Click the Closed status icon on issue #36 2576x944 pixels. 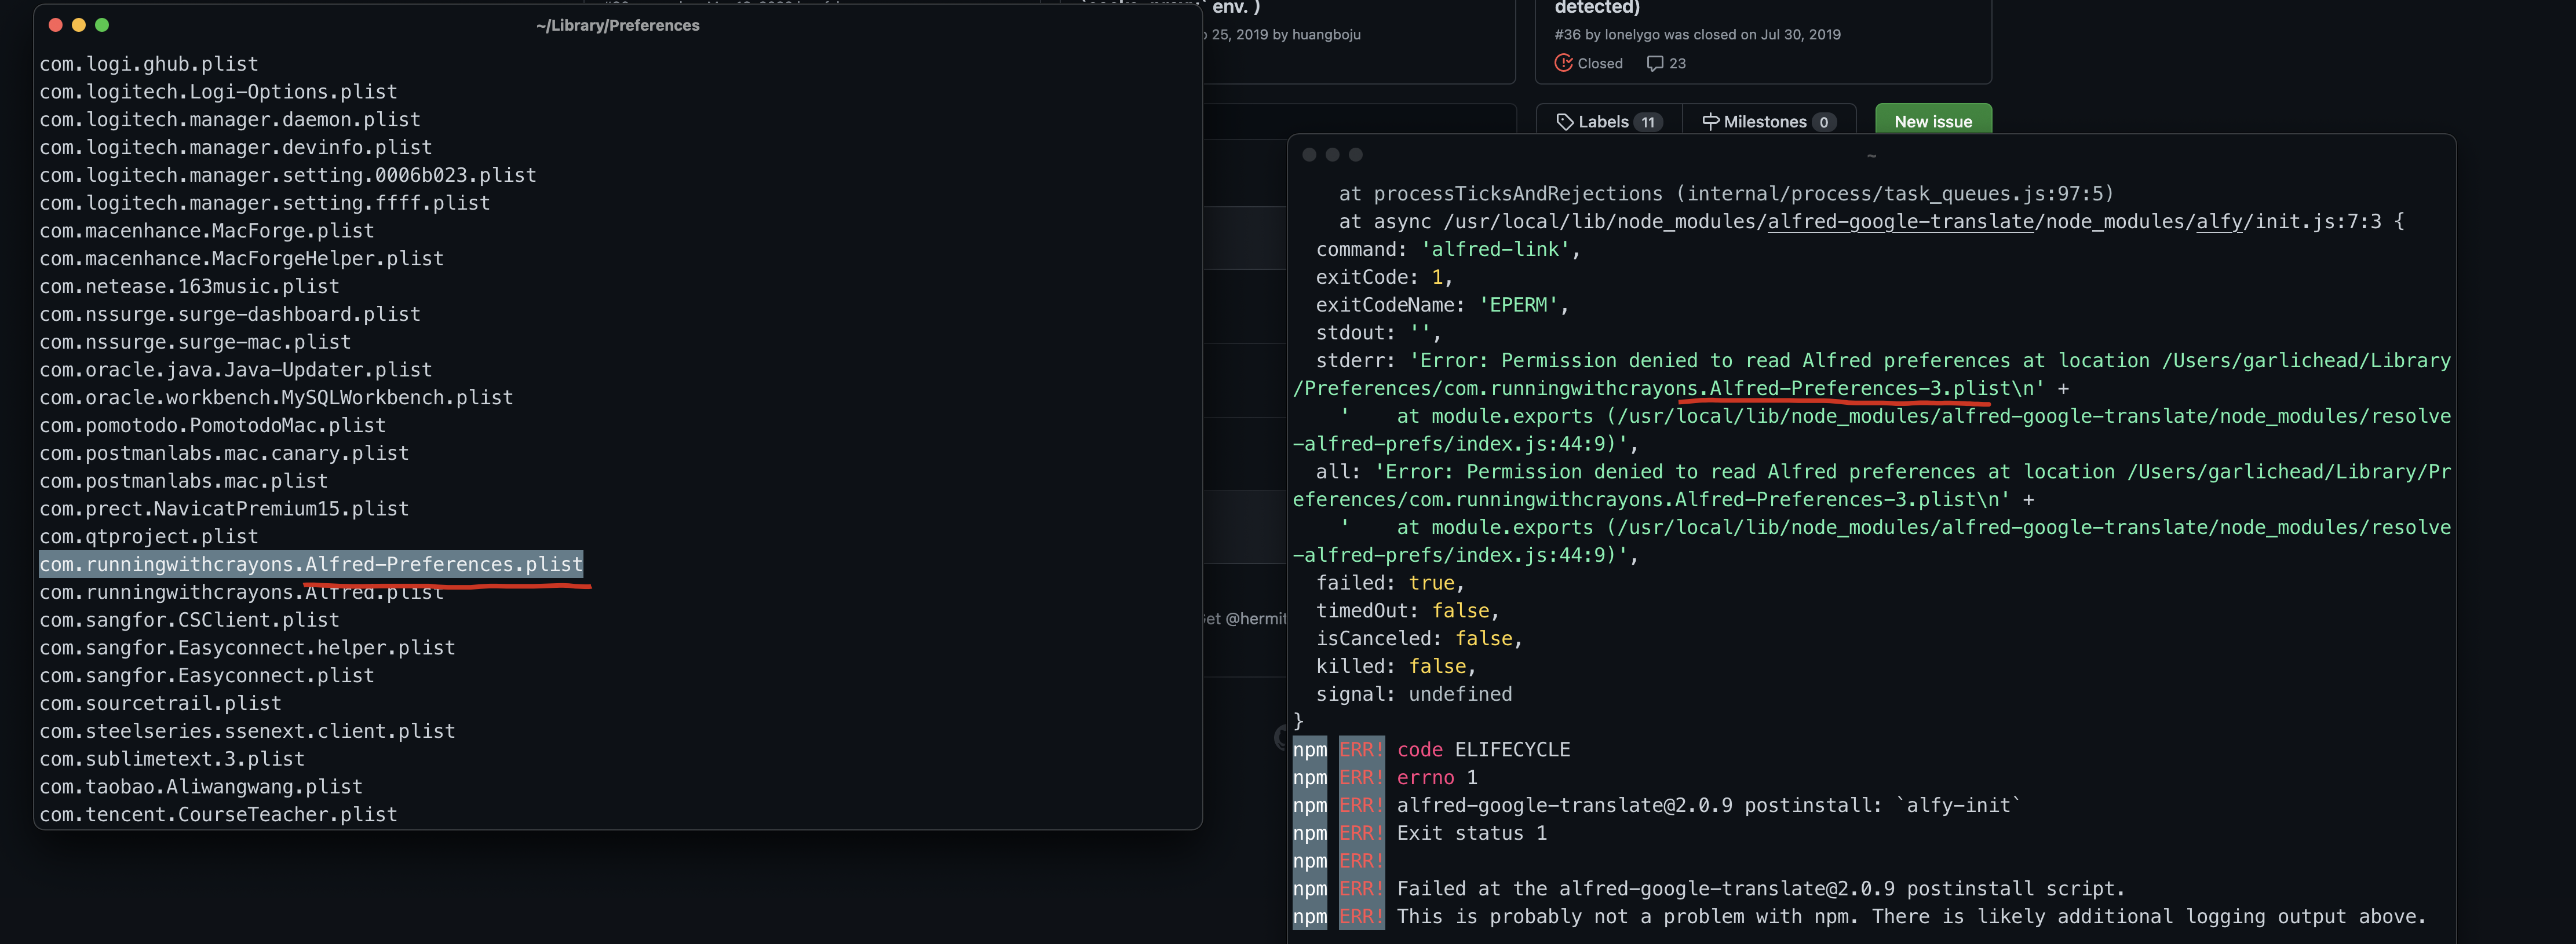coord(1563,63)
